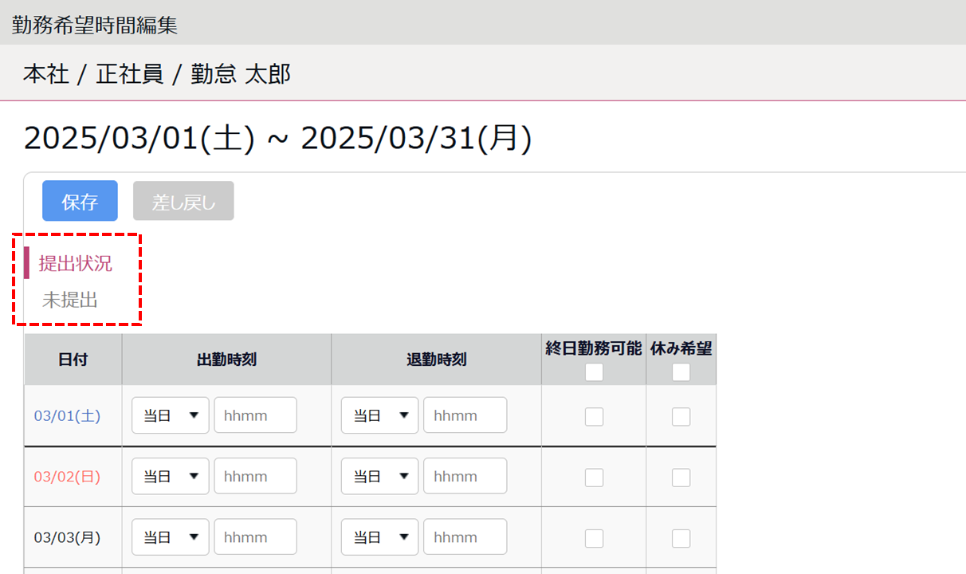Click 退勤時刻 hhmm field for 03/02(日)
This screenshot has width=966, height=574.
(465, 476)
